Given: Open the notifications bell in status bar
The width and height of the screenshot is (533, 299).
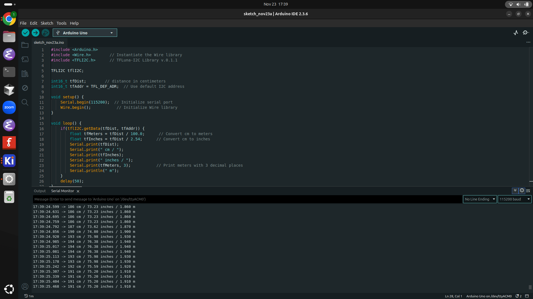Looking at the screenshot, I should (518, 296).
